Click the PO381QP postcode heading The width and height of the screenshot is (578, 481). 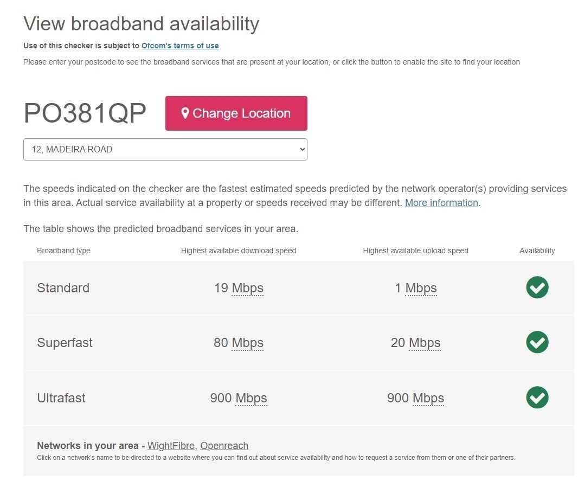85,114
